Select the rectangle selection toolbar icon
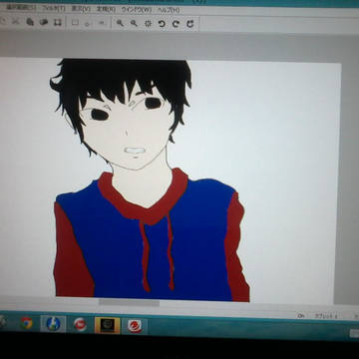 coord(75,23)
